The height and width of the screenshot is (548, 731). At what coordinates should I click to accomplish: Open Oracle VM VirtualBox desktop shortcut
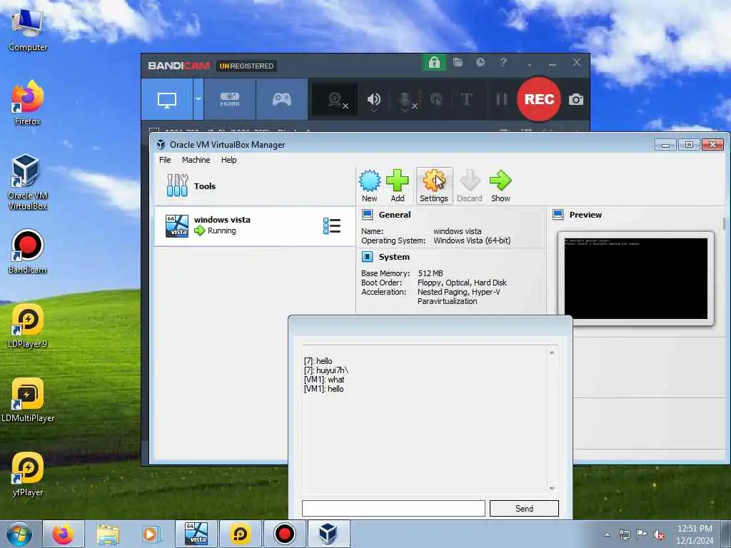(28, 182)
